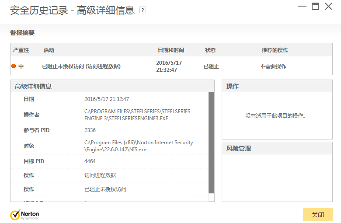
Task: Click the 警报摘要 section title
Action: pyautogui.click(x=22, y=33)
